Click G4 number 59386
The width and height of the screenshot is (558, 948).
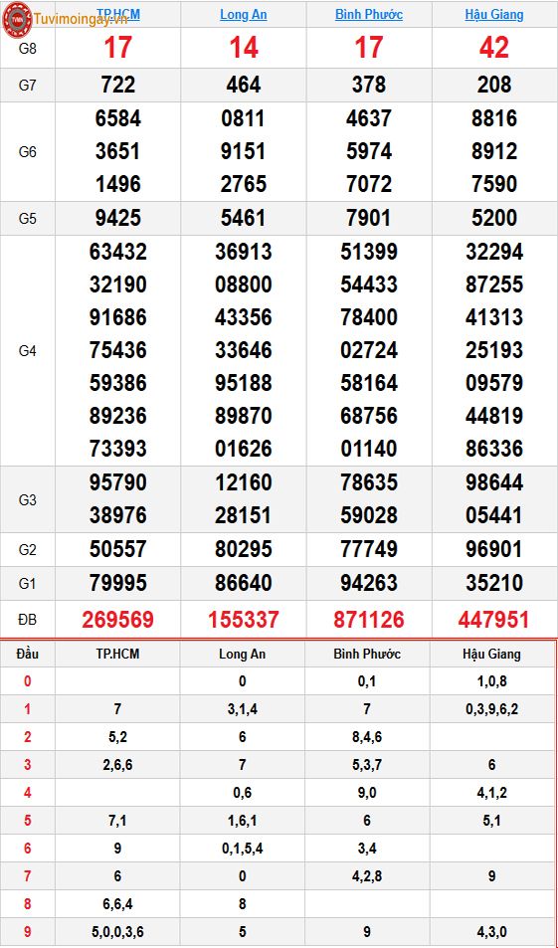tap(118, 383)
